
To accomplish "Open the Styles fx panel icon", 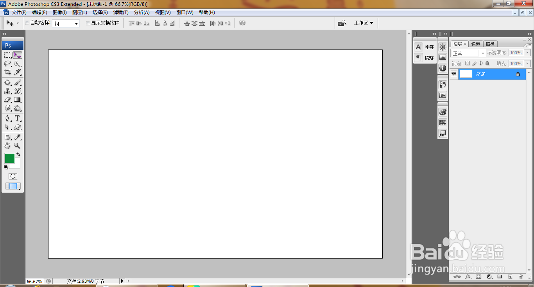I will [443, 133].
